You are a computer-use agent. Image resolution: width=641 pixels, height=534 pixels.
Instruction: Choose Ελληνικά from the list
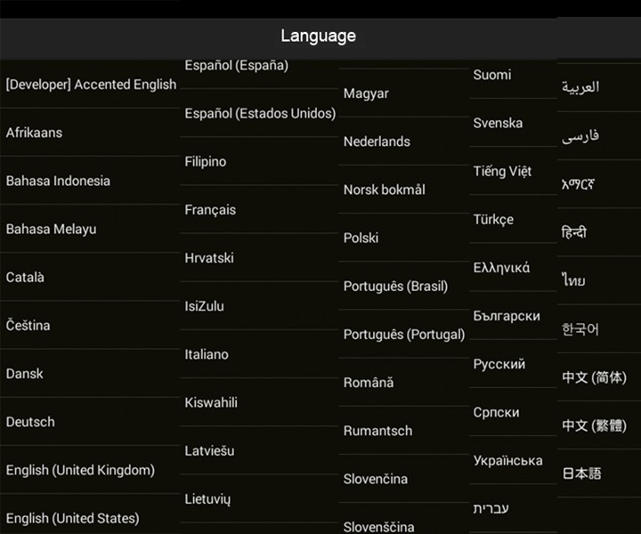(501, 267)
